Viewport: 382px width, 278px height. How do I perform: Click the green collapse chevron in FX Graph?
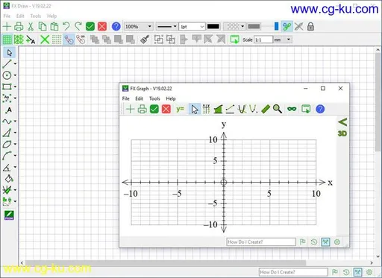tap(342, 122)
